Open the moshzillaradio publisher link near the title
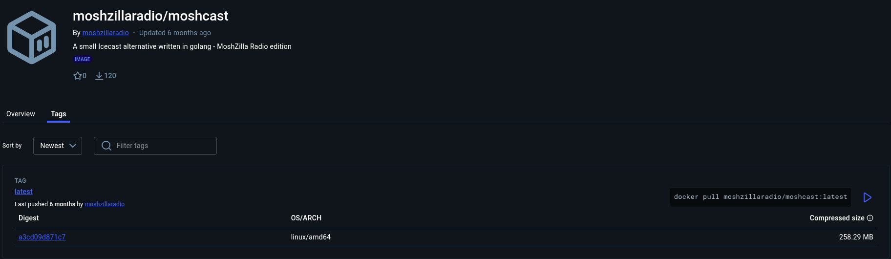Image resolution: width=891 pixels, height=259 pixels. tap(106, 33)
